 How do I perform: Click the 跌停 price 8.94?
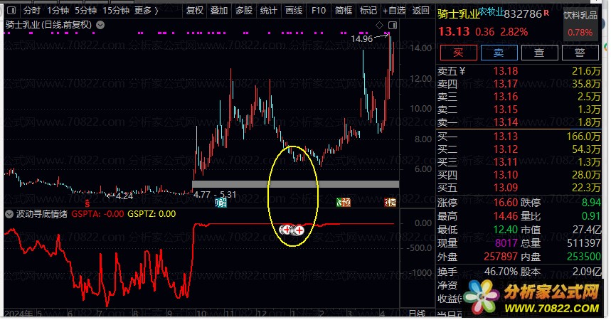point(591,203)
